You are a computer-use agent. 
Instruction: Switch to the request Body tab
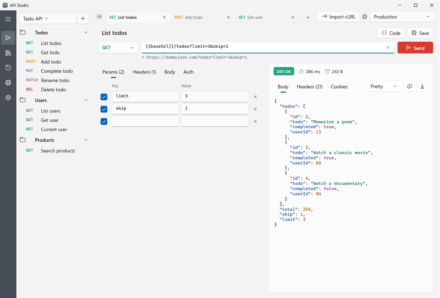170,72
